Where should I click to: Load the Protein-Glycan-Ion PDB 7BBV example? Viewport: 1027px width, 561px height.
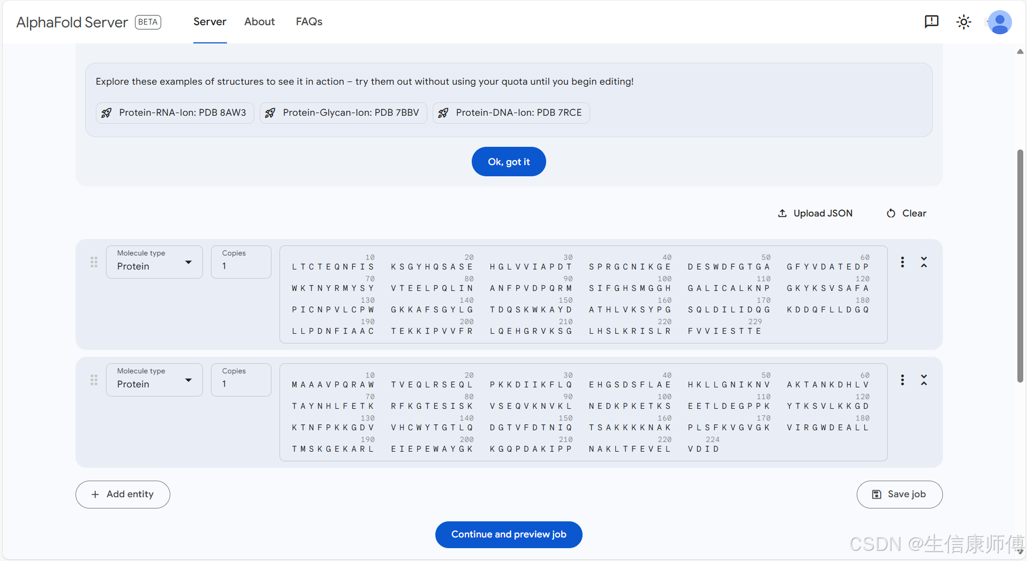coord(343,113)
